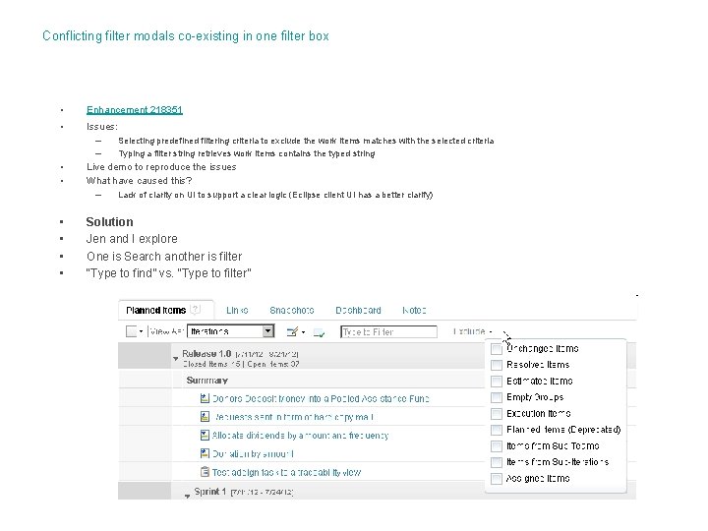Open the arrow beside the select-all checkbox

[141, 332]
